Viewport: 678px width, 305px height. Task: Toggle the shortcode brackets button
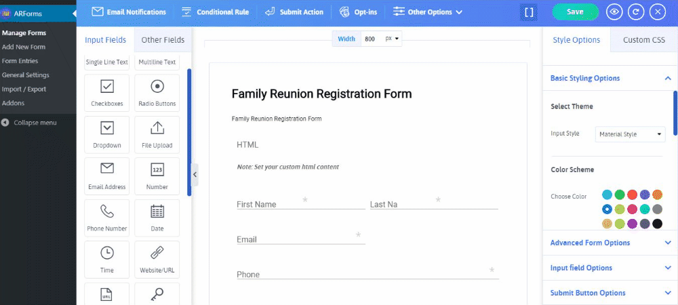[528, 12]
